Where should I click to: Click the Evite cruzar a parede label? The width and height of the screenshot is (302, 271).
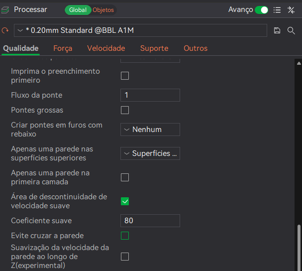[47, 236]
